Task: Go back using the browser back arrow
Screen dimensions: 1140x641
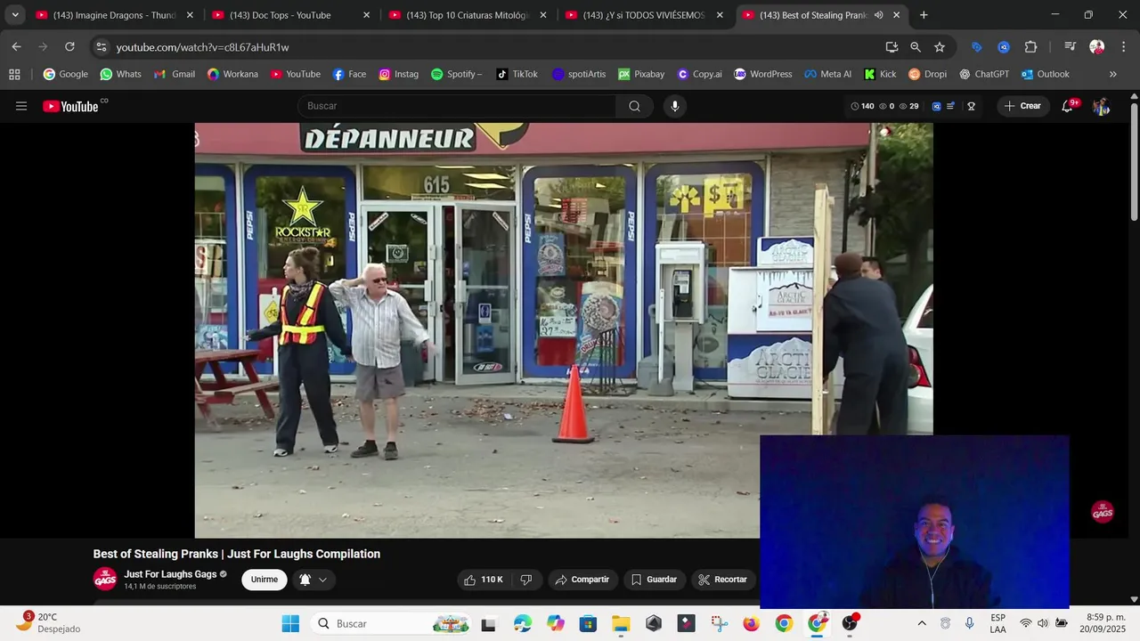Action: [x=16, y=46]
